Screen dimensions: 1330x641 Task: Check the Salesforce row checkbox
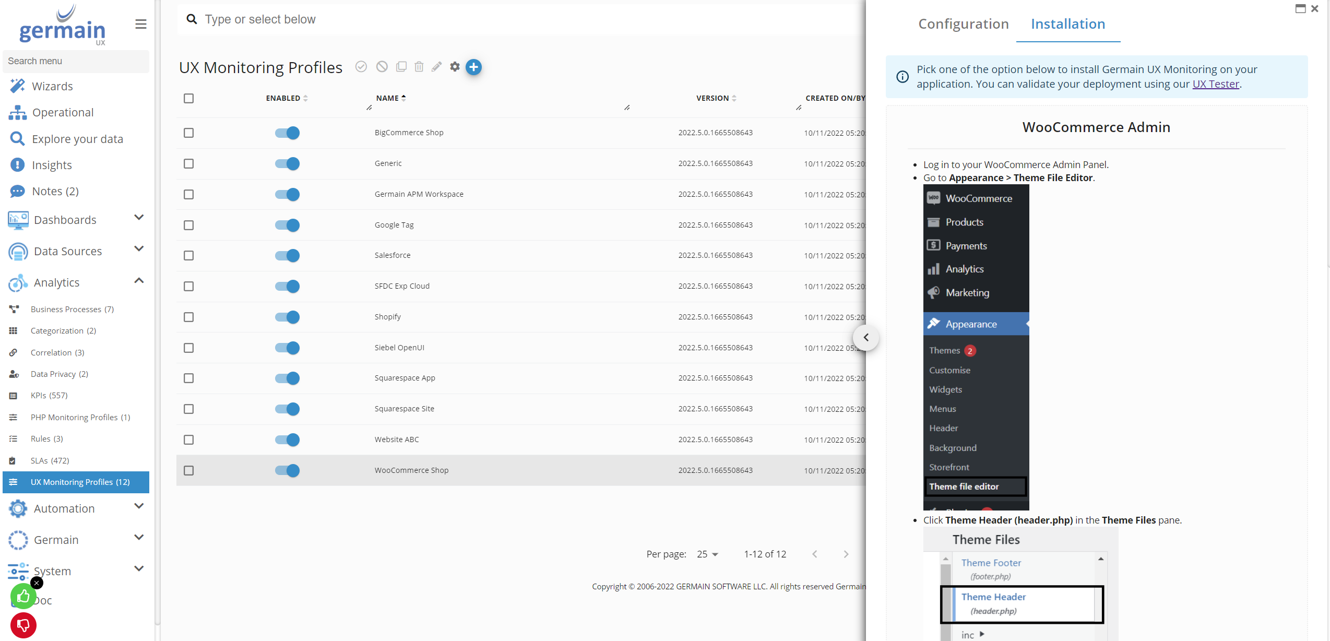tap(188, 255)
